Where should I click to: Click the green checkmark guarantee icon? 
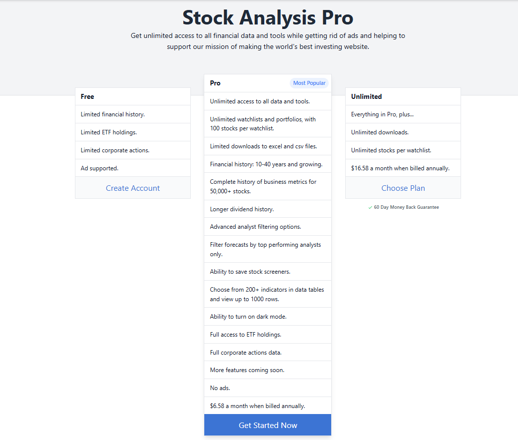click(370, 207)
